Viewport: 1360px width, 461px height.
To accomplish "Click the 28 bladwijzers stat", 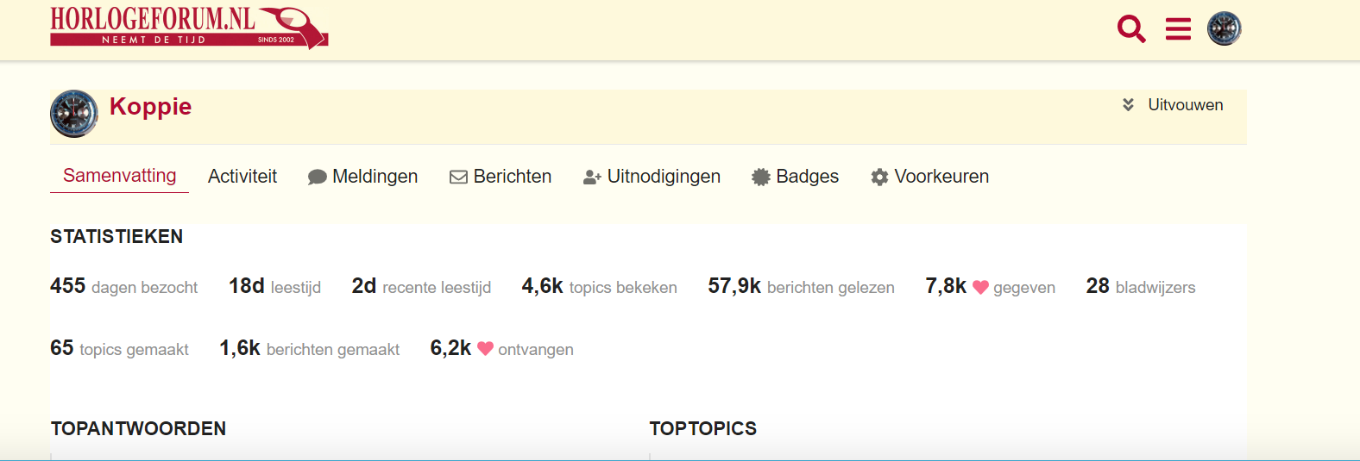I will coord(1141,286).
